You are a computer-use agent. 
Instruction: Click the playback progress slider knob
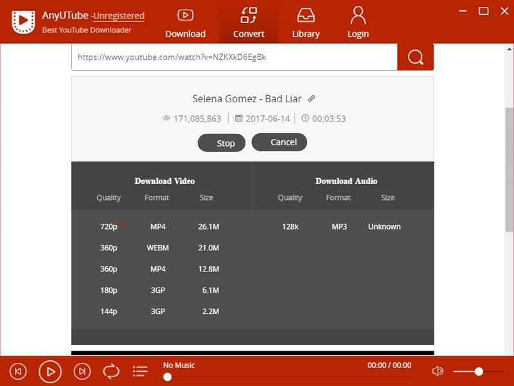pyautogui.click(x=168, y=377)
